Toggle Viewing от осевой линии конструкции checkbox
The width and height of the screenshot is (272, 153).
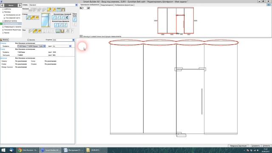click(81, 36)
